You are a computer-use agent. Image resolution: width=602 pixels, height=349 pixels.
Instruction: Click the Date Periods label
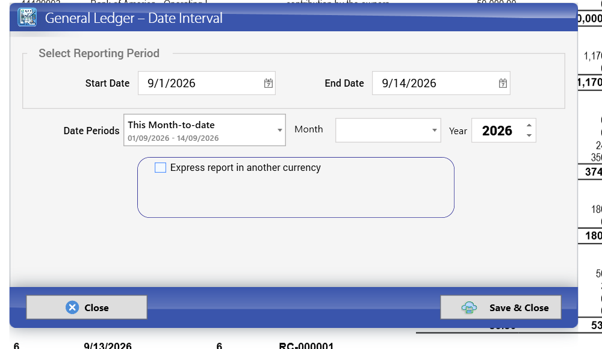click(92, 131)
